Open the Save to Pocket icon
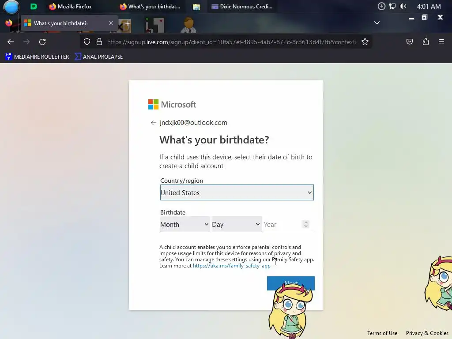Image resolution: width=452 pixels, height=339 pixels. (409, 42)
